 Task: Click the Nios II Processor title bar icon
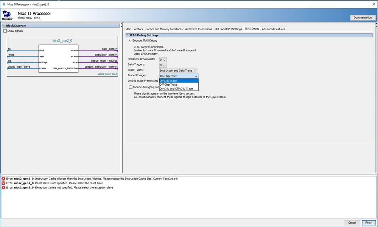pos(4,4)
